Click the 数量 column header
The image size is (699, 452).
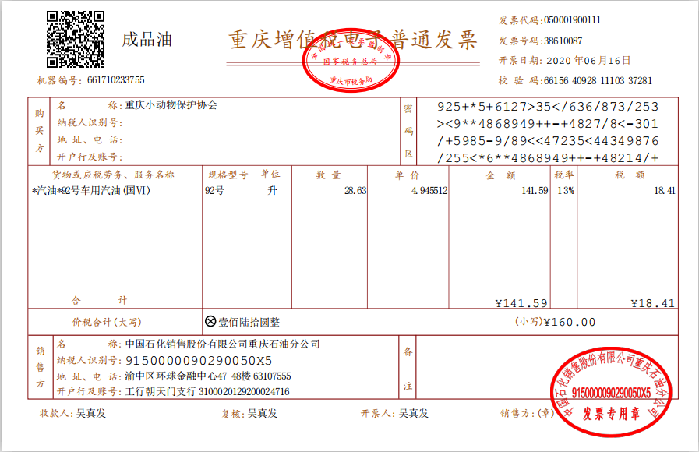pyautogui.click(x=329, y=175)
